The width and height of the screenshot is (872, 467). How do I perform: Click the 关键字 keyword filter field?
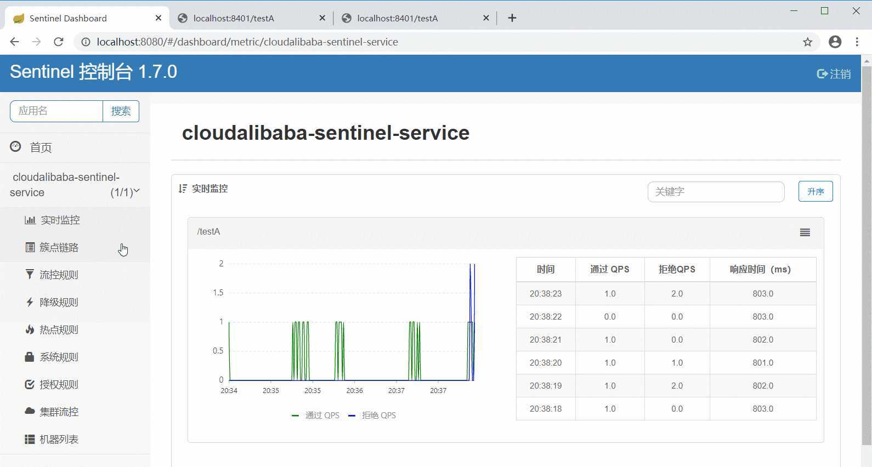point(716,192)
